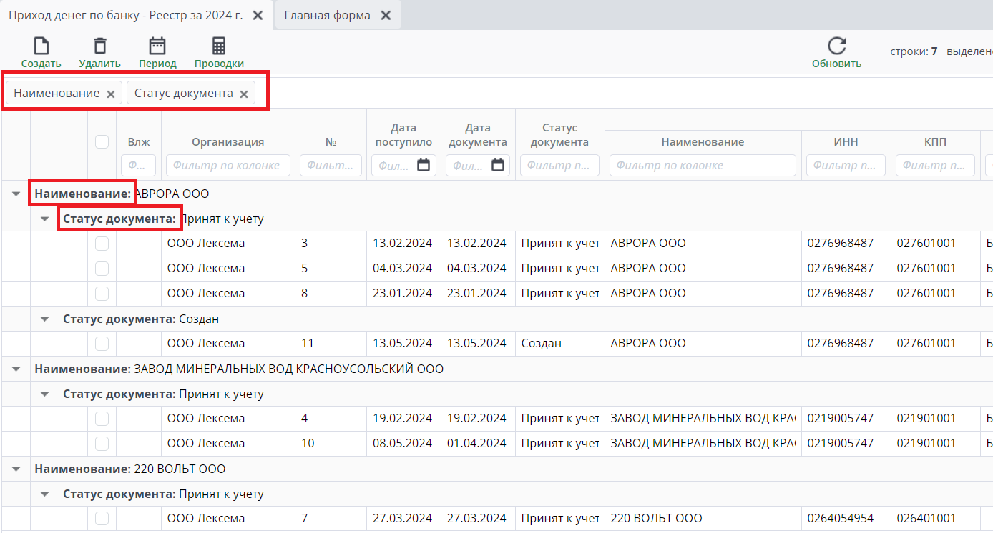Collapse the АВРОРА ООО group
Screen dimensions: 993x533
(x=16, y=194)
